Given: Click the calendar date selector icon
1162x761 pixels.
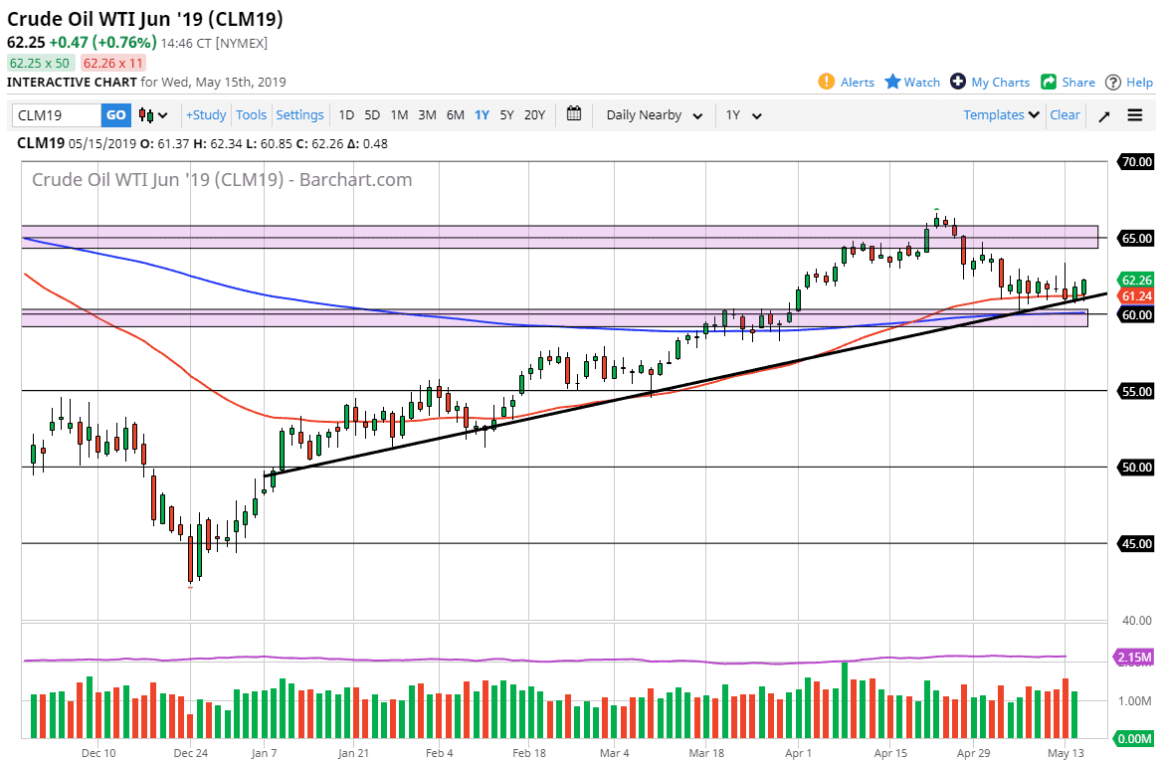Looking at the screenshot, I should (x=574, y=114).
